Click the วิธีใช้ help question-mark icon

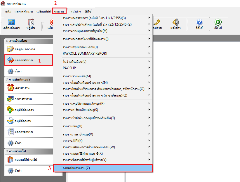(199, 24)
